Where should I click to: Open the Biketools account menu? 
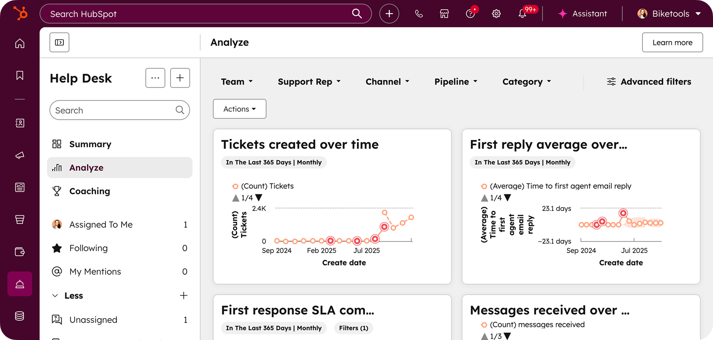pyautogui.click(x=669, y=14)
